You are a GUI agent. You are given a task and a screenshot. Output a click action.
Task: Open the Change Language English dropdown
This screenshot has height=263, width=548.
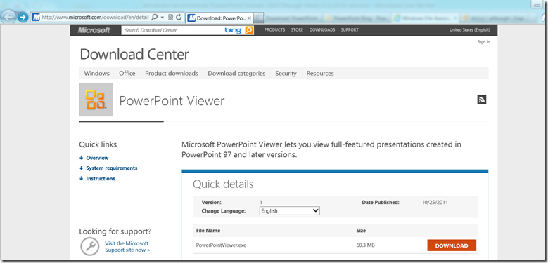click(x=289, y=210)
